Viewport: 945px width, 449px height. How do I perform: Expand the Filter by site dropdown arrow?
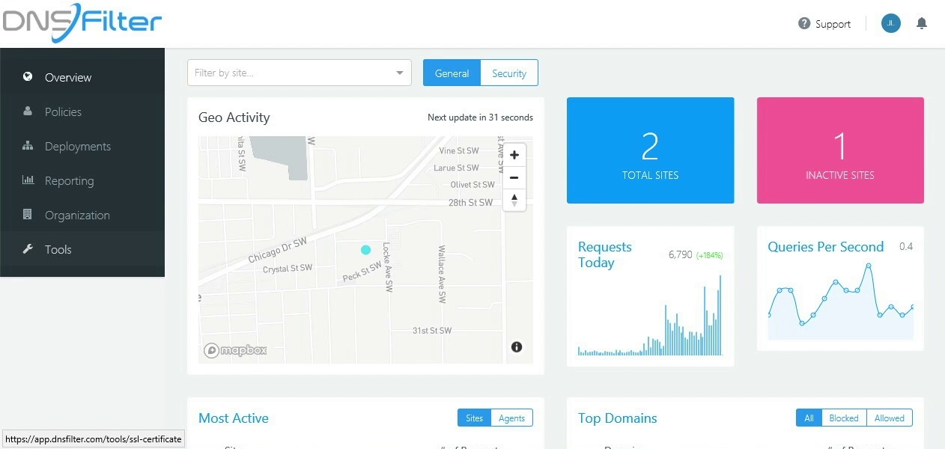click(399, 73)
